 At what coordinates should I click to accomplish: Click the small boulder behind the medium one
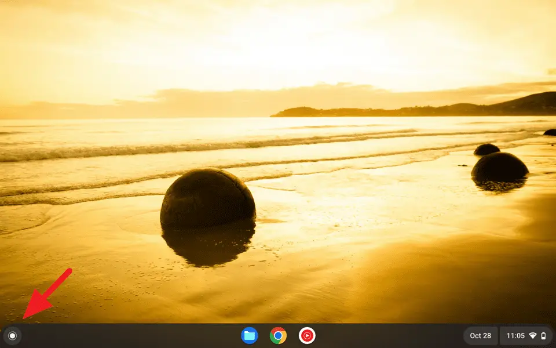(x=487, y=150)
